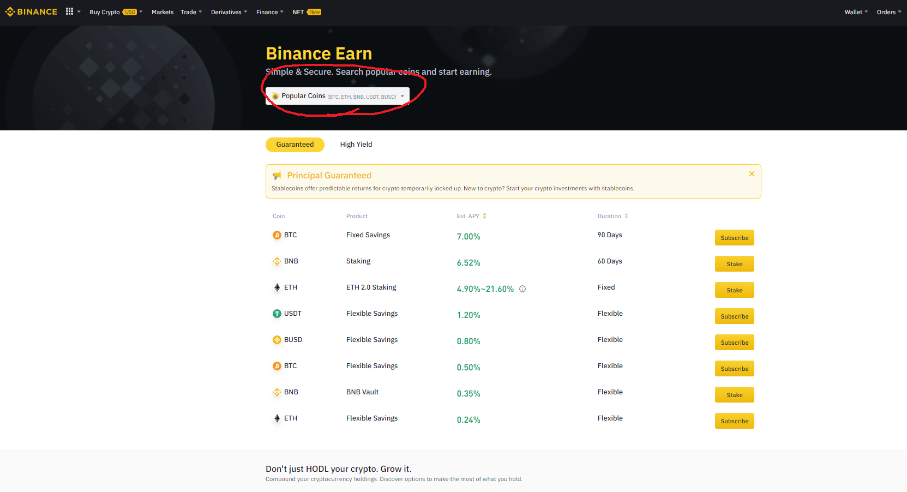
Task: Click the Coin column header
Action: pyautogui.click(x=279, y=216)
